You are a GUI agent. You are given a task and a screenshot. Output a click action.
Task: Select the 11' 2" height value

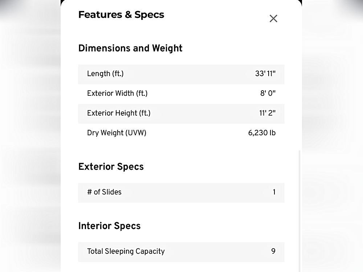coord(267,113)
